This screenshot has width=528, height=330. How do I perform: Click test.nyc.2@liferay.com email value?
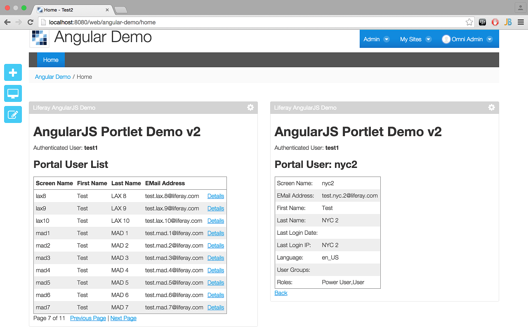pos(350,196)
